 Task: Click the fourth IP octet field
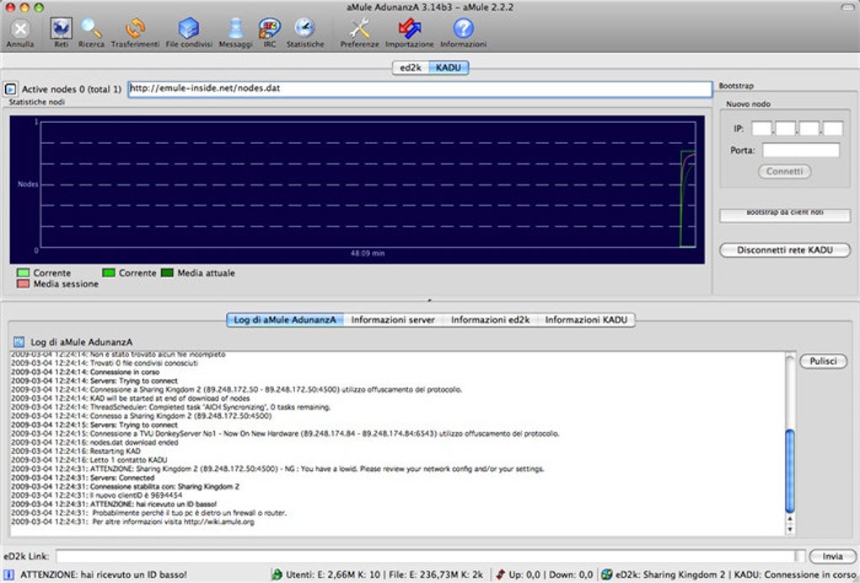tap(833, 129)
